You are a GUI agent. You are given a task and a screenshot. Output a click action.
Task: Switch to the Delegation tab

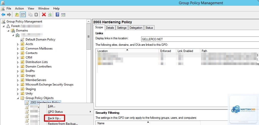[x=136, y=28]
